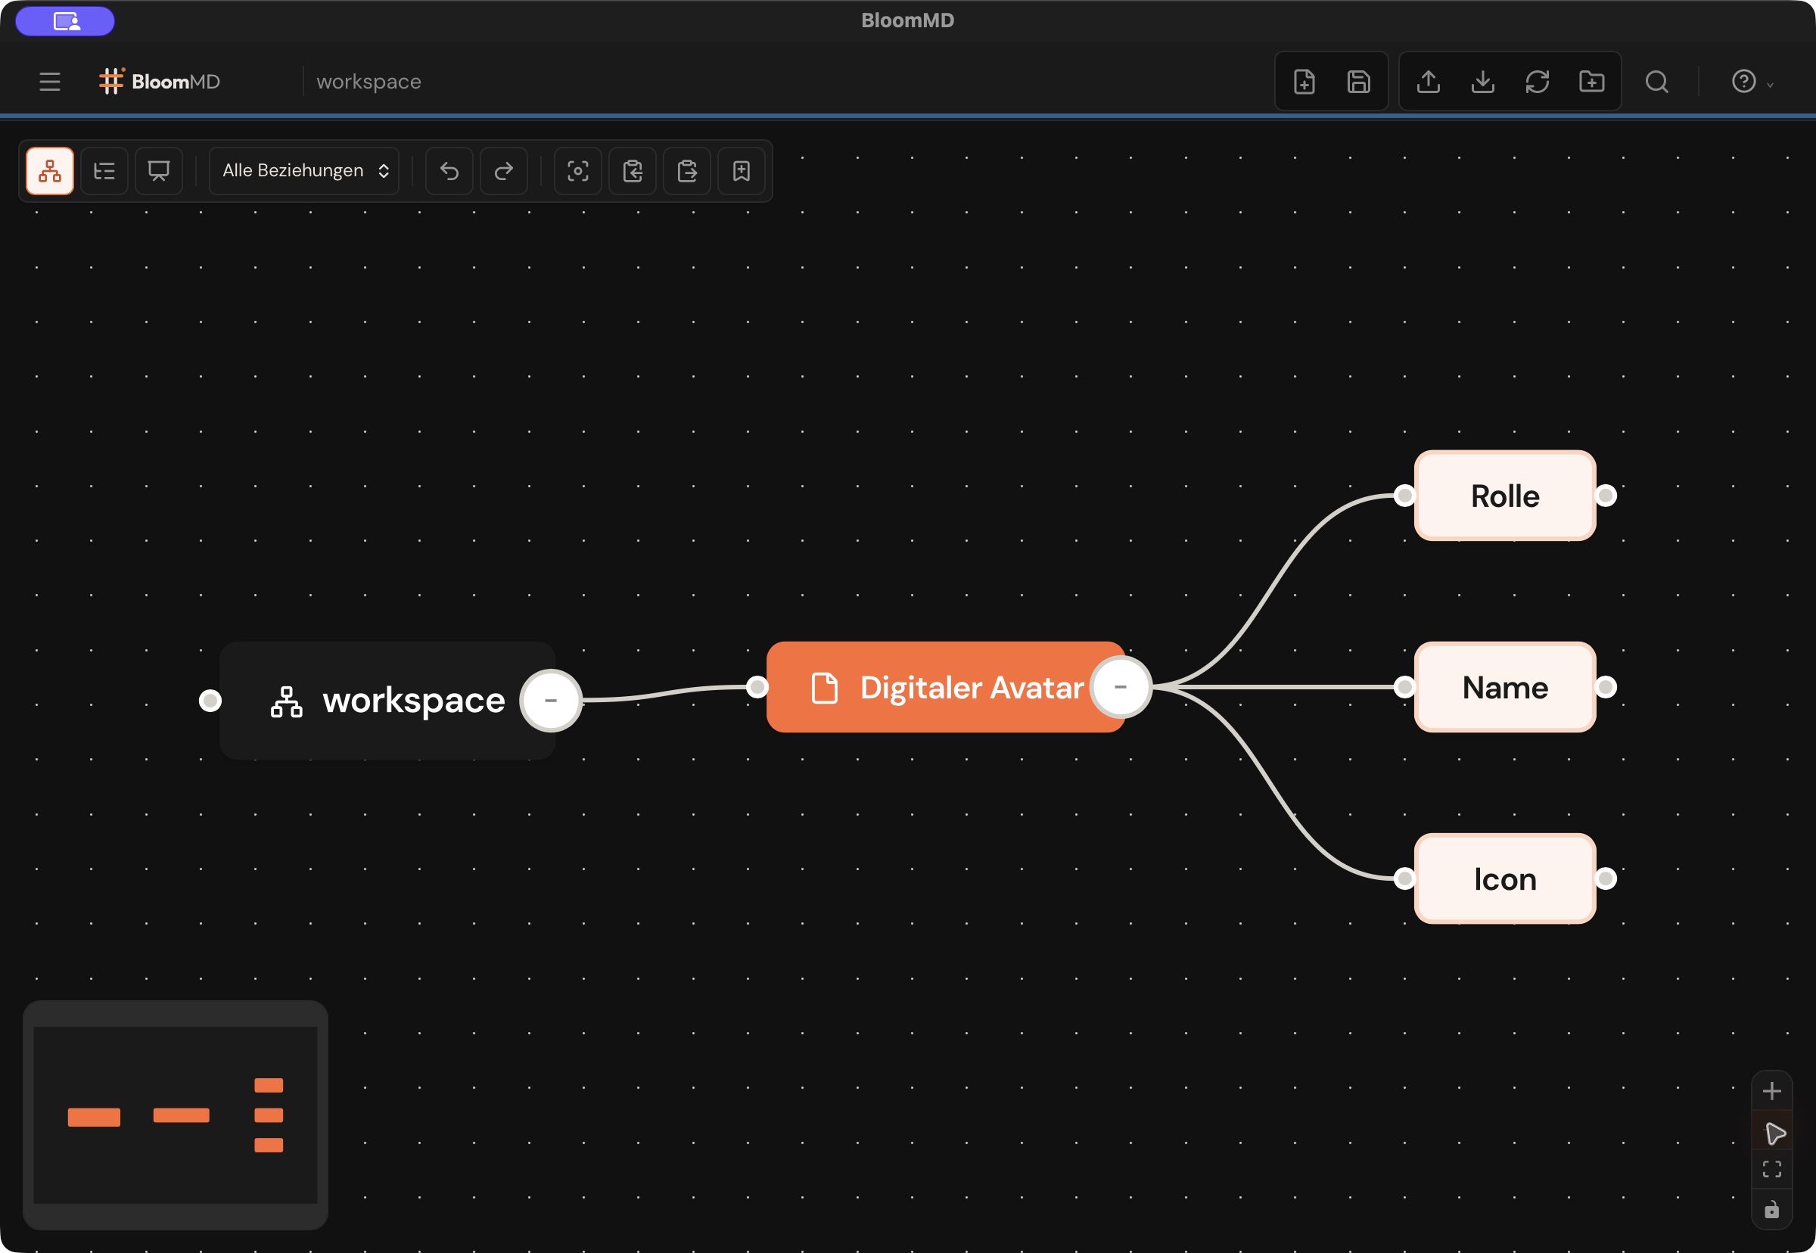Open the search magnifier icon

(1656, 82)
